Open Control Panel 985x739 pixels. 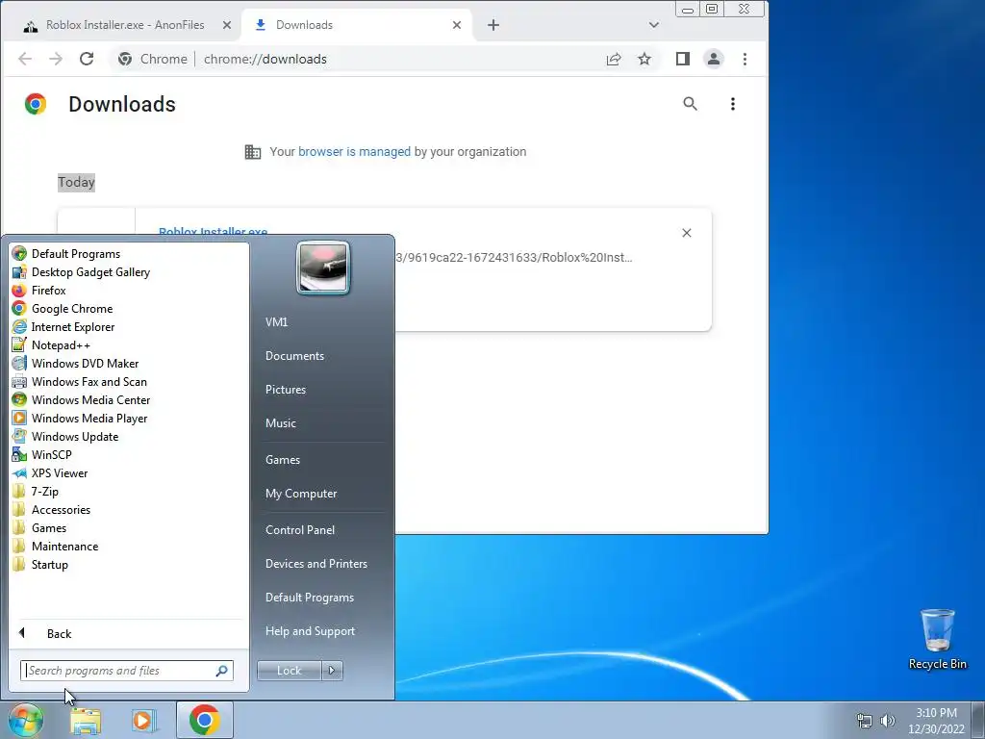click(300, 530)
